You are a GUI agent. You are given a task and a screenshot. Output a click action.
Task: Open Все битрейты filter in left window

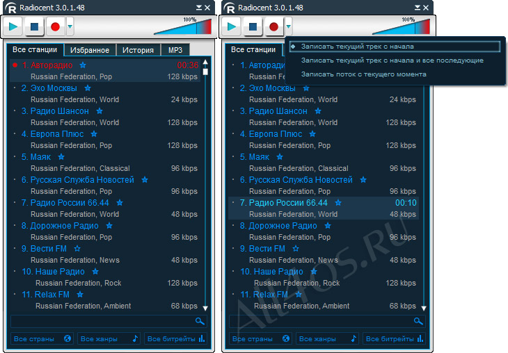pyautogui.click(x=175, y=339)
